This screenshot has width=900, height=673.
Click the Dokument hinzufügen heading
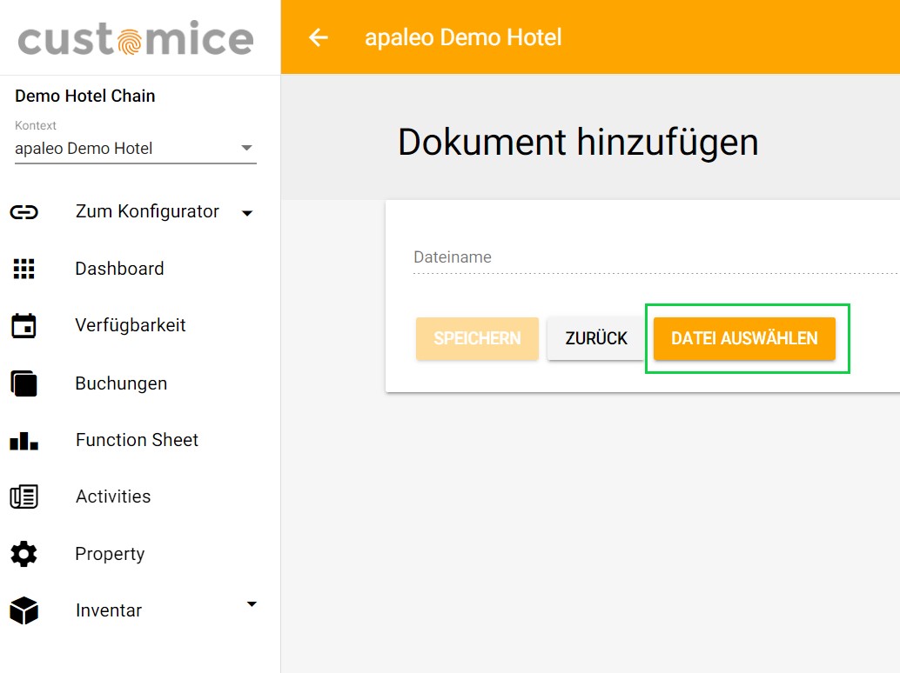click(578, 143)
